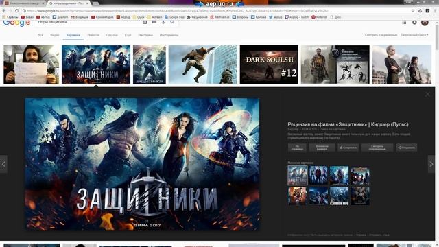Open the Рецензия на фильм «Защитники» title link
Image resolution: width=439 pixels, height=247 pixels.
[x=348, y=124]
